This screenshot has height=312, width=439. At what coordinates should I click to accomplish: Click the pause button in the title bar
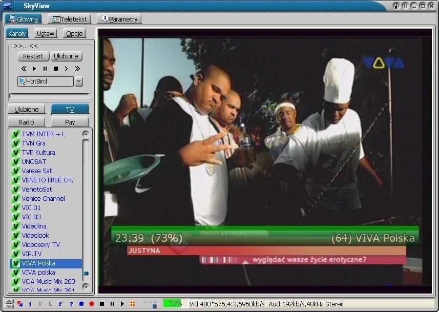tap(405, 6)
